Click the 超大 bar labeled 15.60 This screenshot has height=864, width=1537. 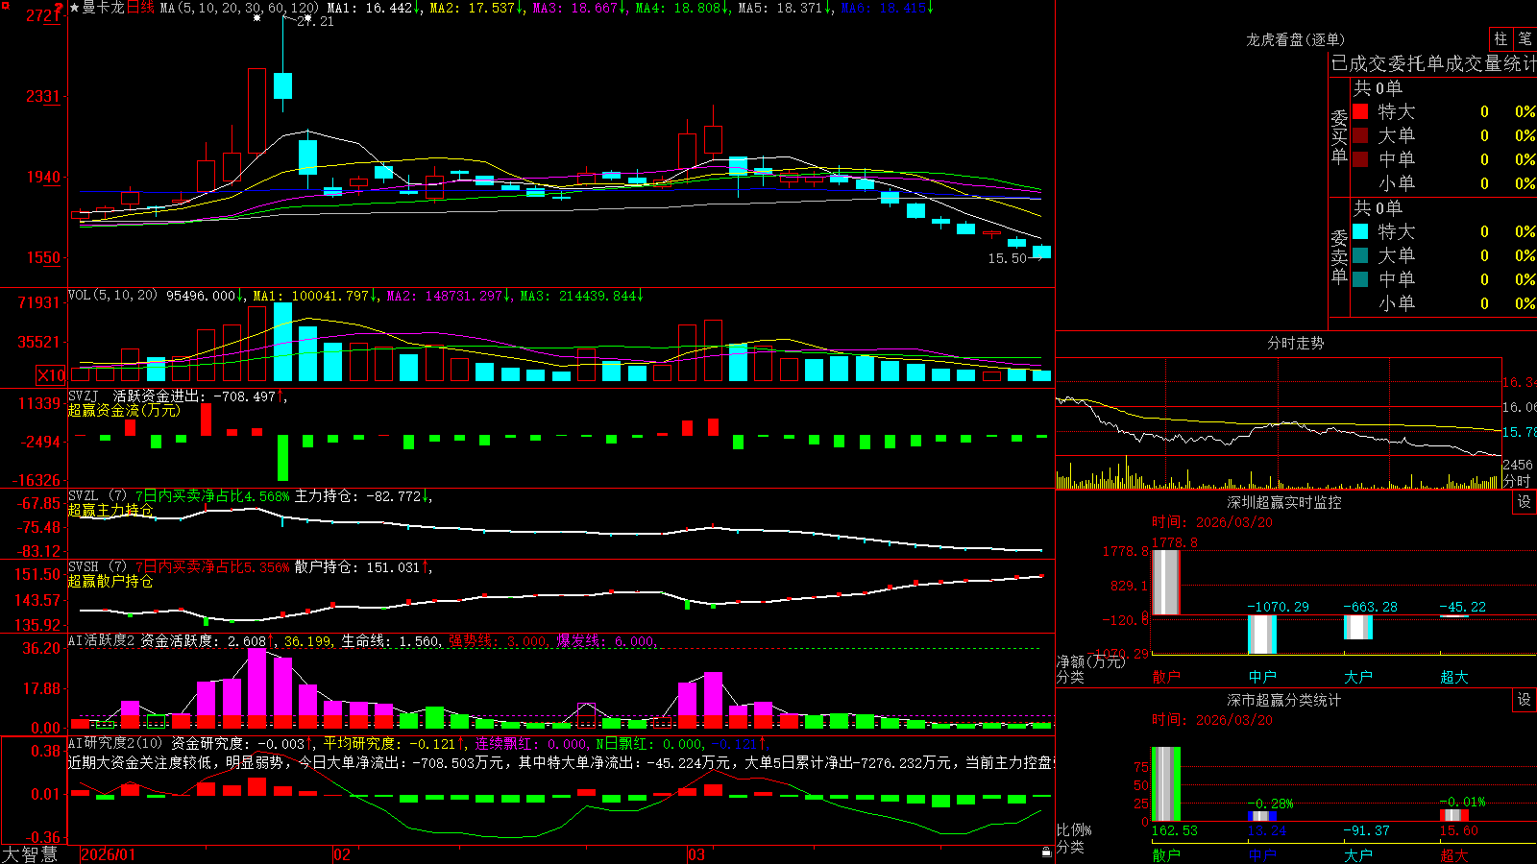coord(1454,816)
